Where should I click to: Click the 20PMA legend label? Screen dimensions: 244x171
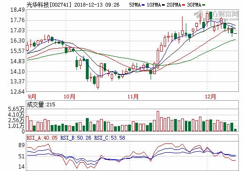click(174, 5)
